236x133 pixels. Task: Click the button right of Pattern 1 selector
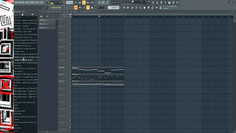121,7
